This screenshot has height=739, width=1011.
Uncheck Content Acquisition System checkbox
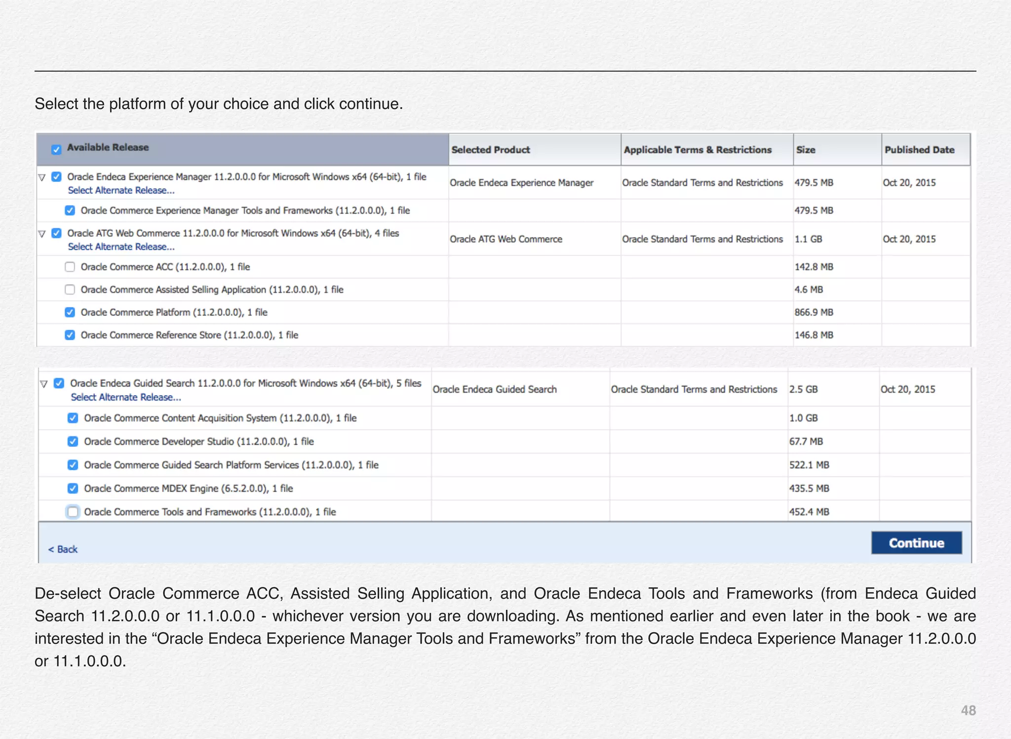[x=73, y=418]
